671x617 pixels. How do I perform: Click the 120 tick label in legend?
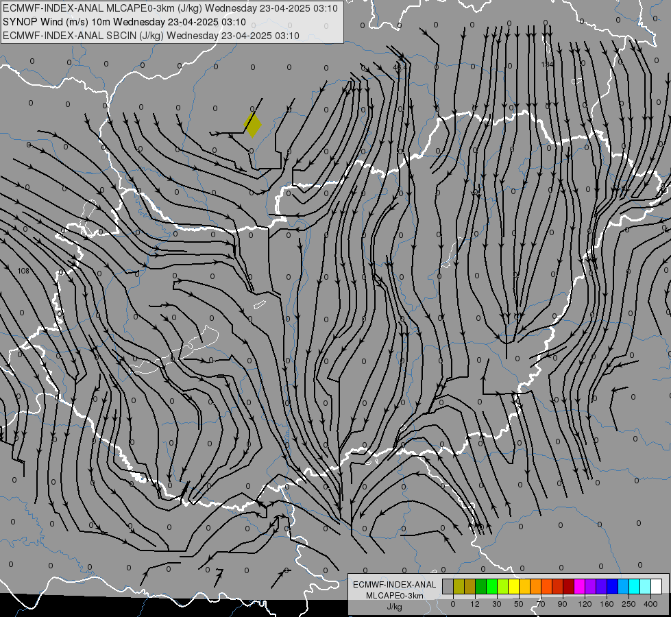585,604
